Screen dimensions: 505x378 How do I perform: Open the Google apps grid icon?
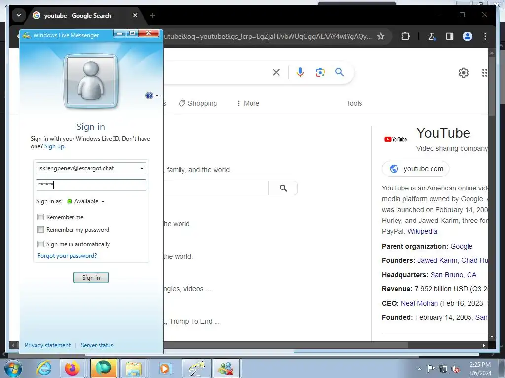pyautogui.click(x=485, y=73)
